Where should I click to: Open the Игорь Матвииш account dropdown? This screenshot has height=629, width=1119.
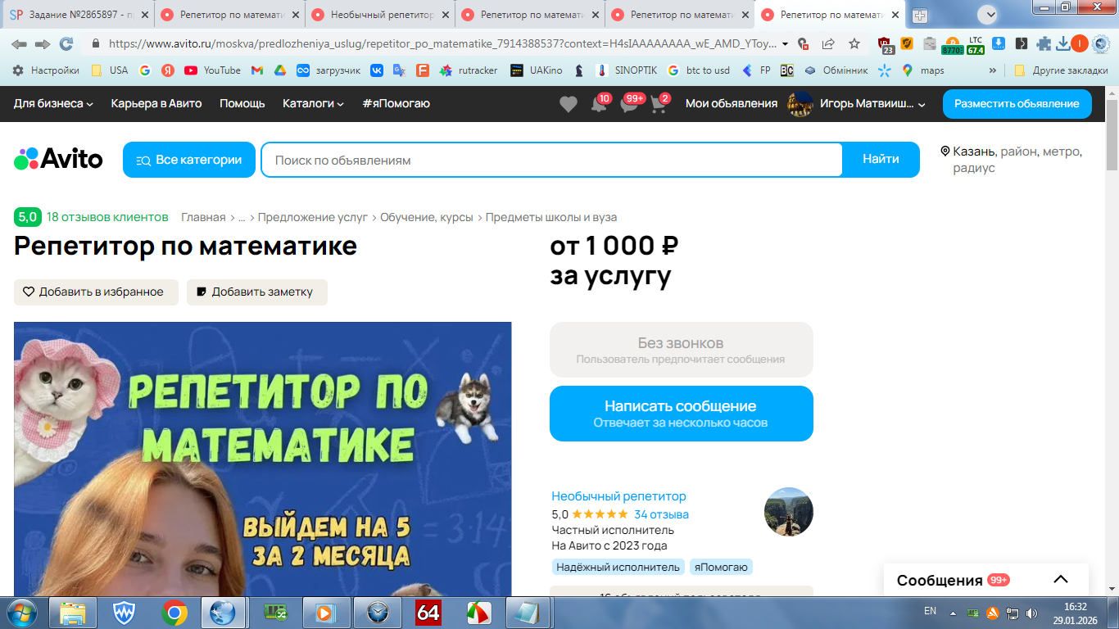(856, 104)
